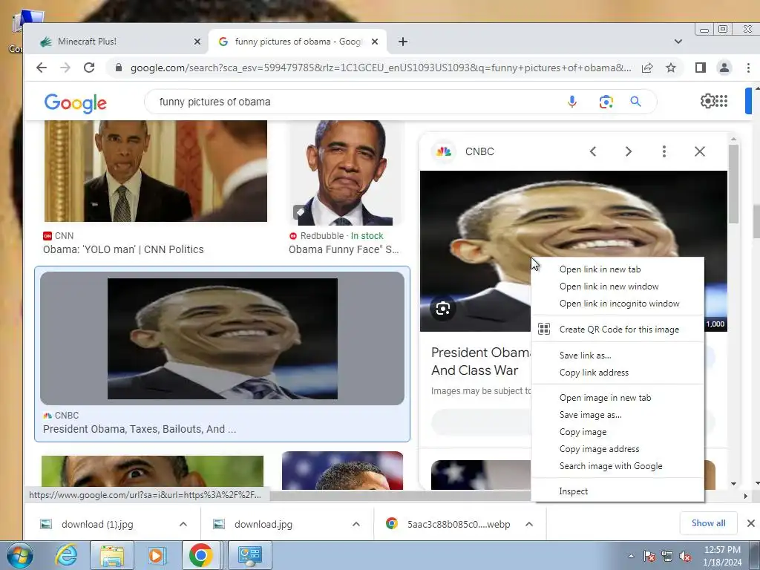Open the selected CNBC Obama thumbnail
760x570 pixels.
pyautogui.click(x=222, y=338)
